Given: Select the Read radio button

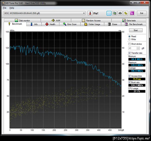Looking at the screenshot, I should coord(129,36).
